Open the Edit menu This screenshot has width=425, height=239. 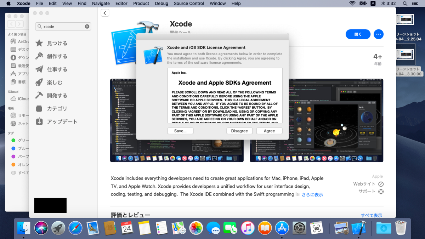[53, 4]
